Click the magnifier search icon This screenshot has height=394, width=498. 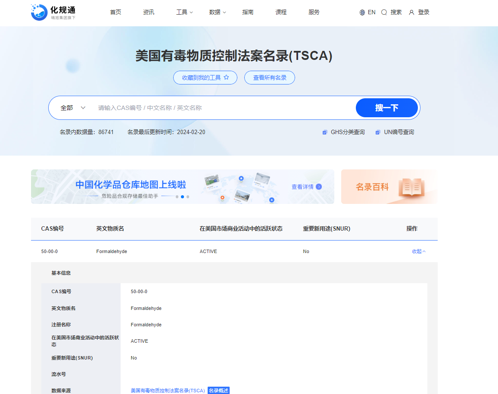(x=384, y=12)
